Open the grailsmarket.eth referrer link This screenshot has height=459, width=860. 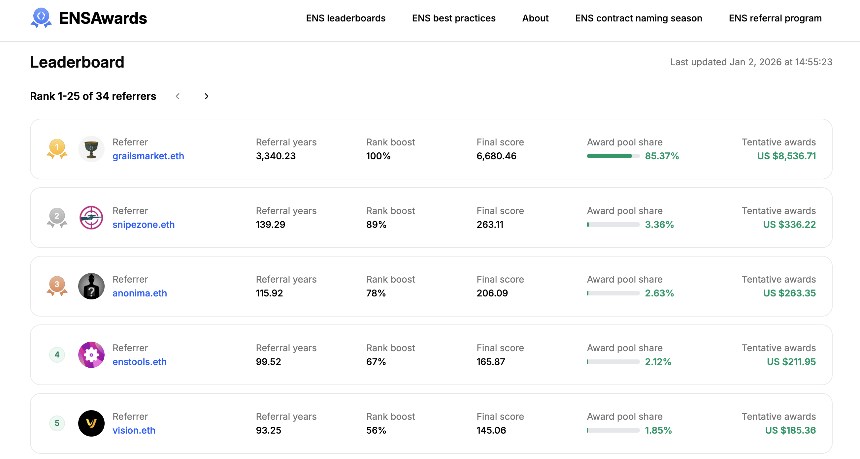point(148,156)
